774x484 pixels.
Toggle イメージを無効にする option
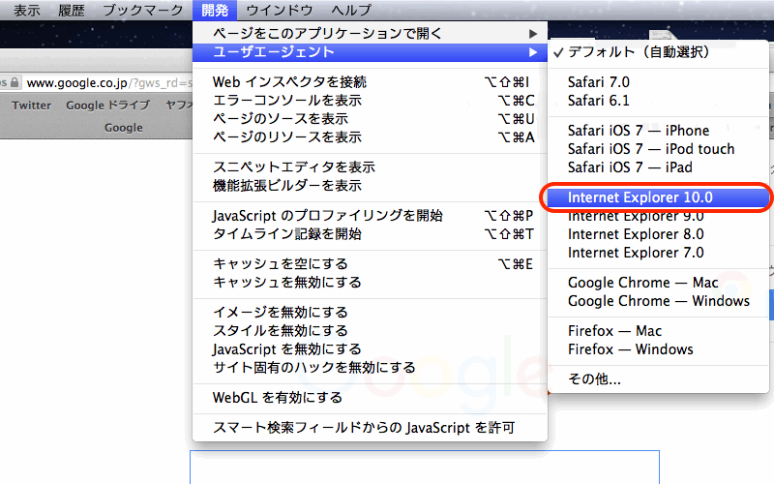pos(280,313)
